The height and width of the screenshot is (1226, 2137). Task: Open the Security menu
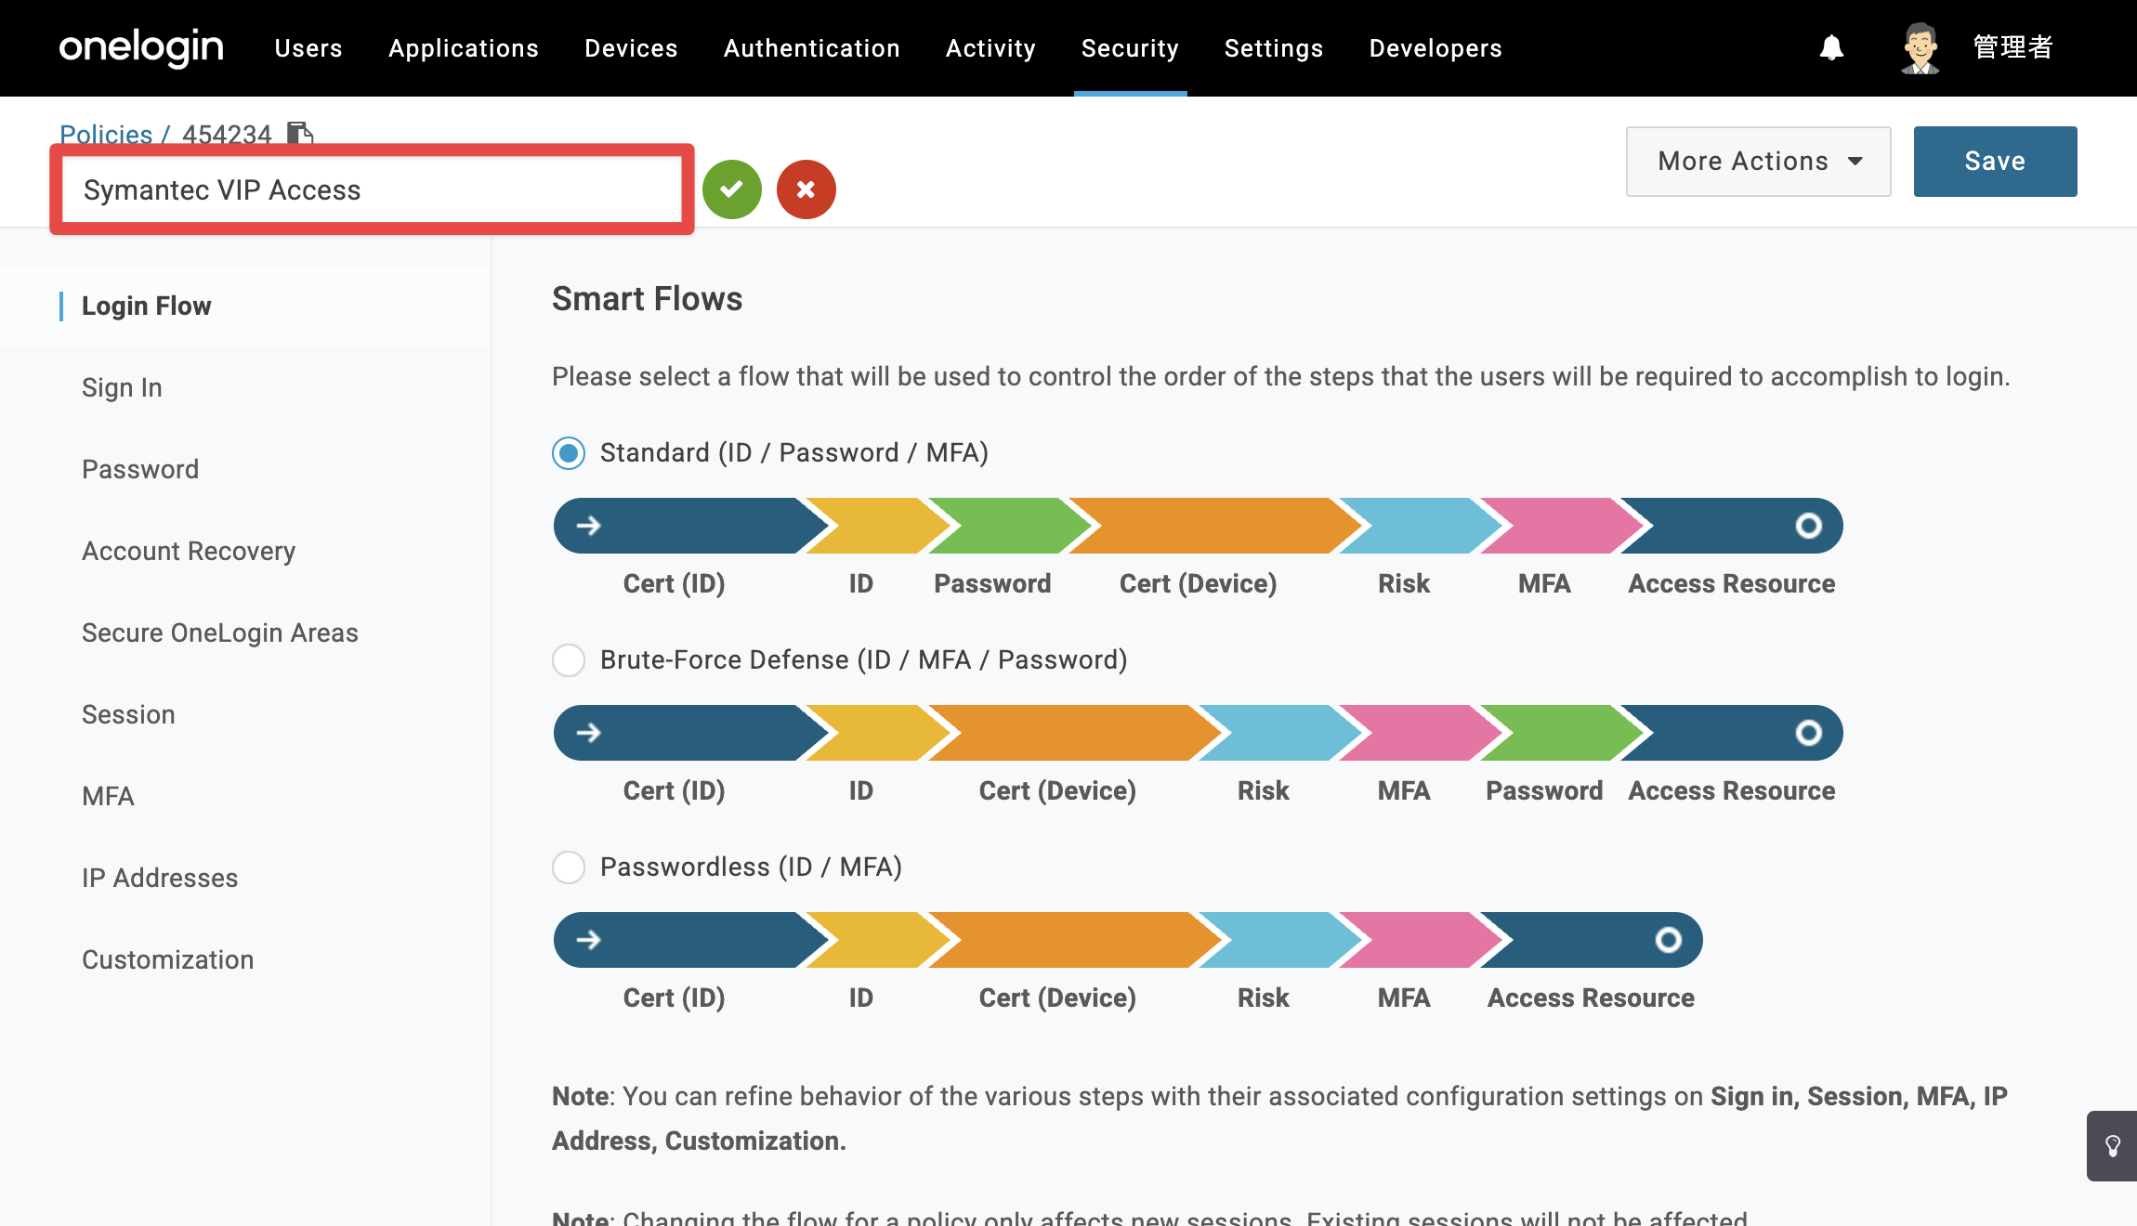1130,48
